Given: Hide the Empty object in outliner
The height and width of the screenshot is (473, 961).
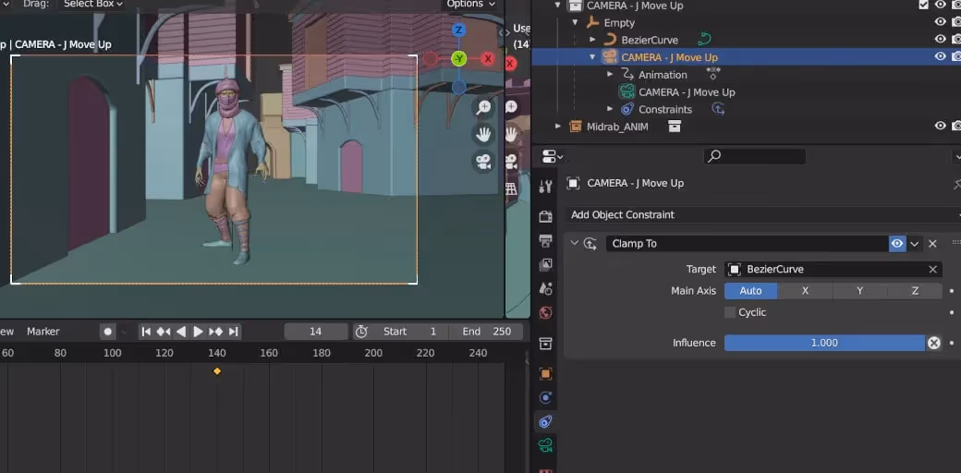Looking at the screenshot, I should 940,22.
